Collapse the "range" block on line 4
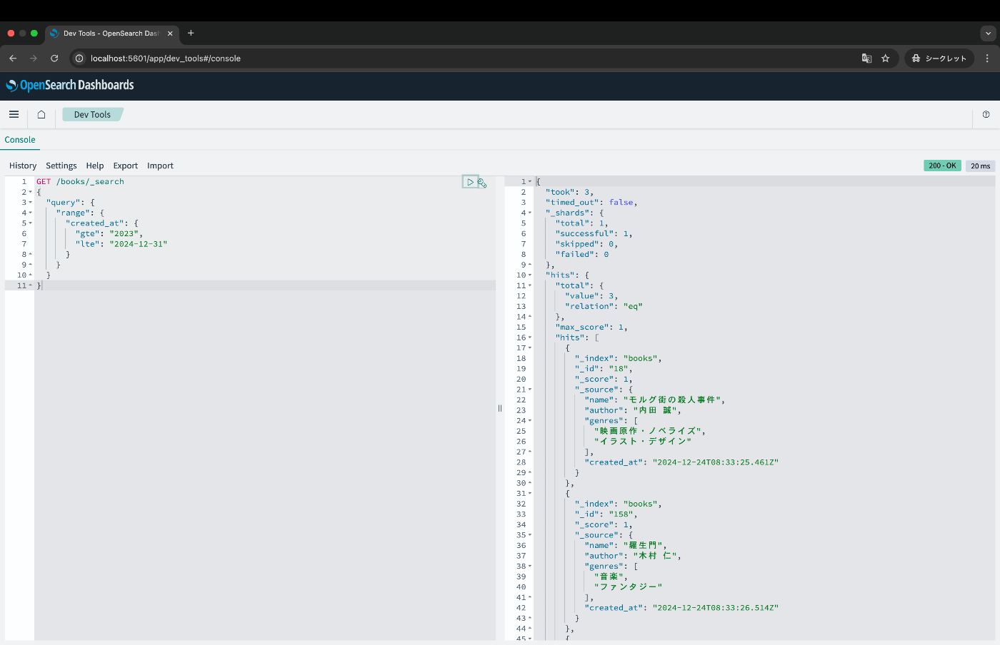The image size is (1000, 645). point(30,213)
